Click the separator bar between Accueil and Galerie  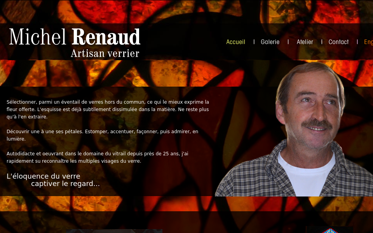254,42
